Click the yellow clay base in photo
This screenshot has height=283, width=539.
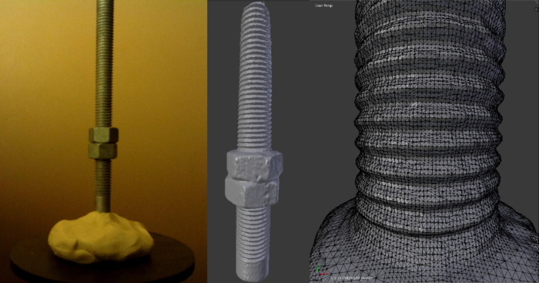click(x=100, y=237)
